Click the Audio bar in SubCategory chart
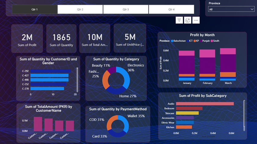The height and width of the screenshot is (144, 257). point(205,104)
